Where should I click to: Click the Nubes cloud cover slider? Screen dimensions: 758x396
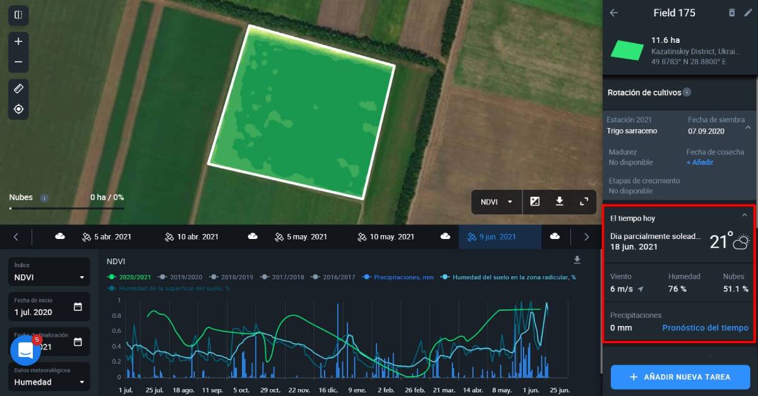pyautogui.click(x=66, y=207)
